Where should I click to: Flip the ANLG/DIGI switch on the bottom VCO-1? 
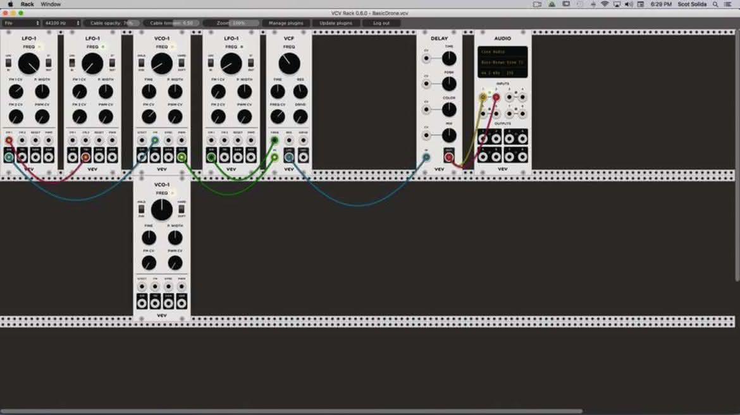[x=141, y=209]
